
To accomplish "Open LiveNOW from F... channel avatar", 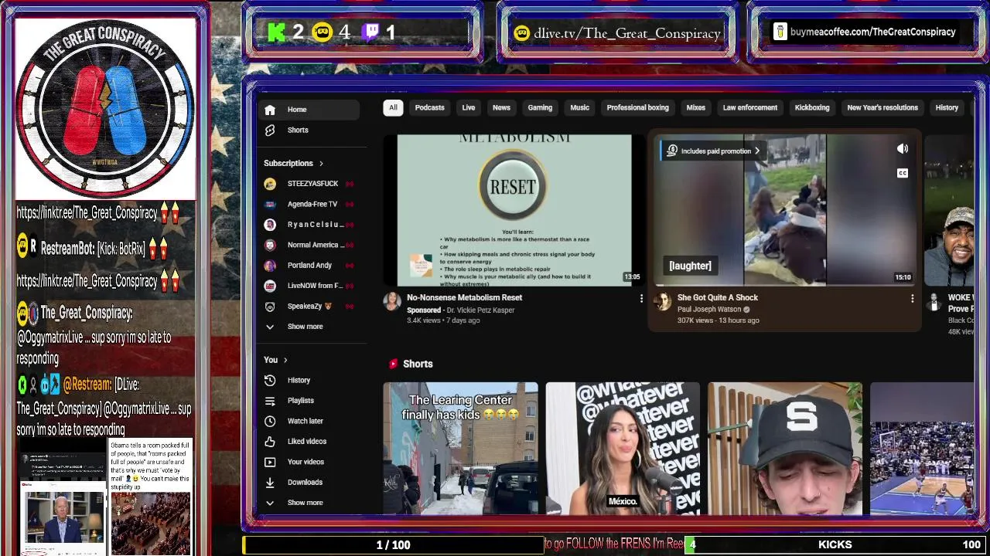I will (270, 286).
